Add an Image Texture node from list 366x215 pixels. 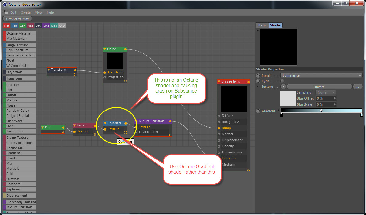coord(20,45)
